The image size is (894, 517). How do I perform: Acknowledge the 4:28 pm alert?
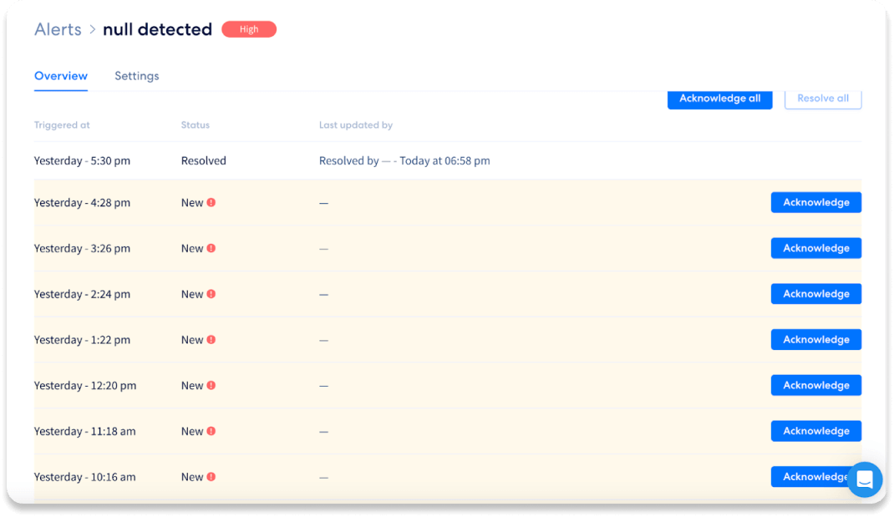point(815,202)
